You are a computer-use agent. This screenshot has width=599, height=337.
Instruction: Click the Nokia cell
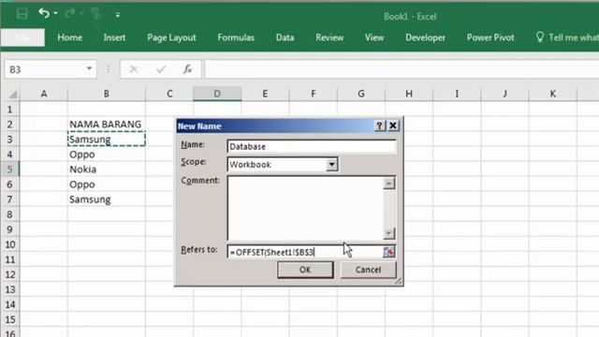[107, 169]
